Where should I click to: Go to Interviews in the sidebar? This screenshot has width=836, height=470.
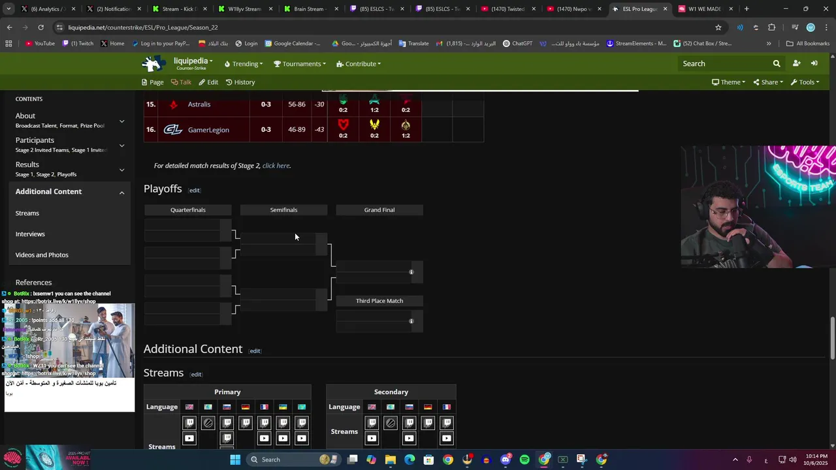point(30,234)
